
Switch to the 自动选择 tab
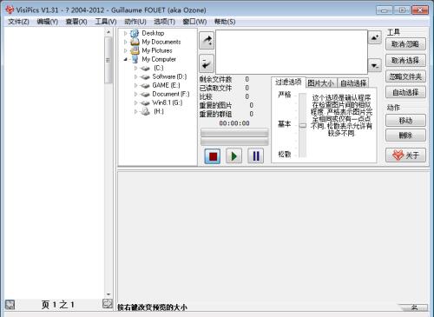[353, 83]
